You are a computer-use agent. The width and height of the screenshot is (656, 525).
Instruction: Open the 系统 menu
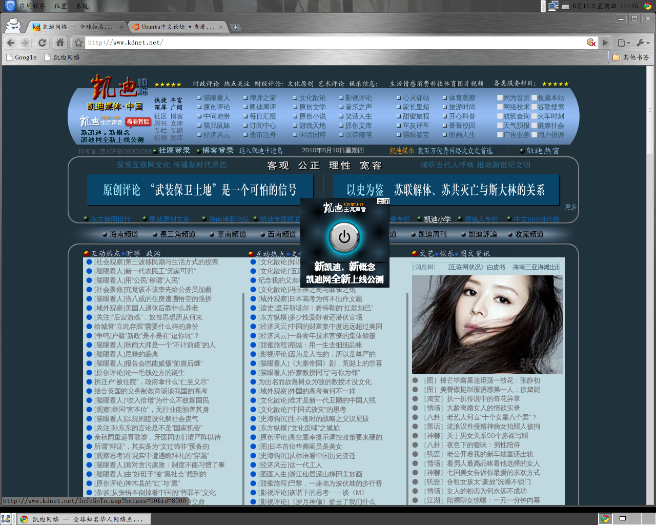pos(82,6)
